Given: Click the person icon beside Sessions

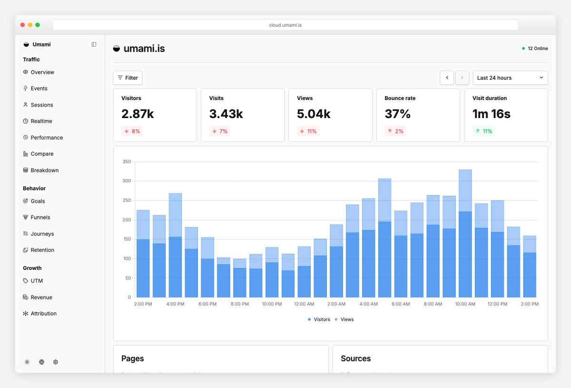Looking at the screenshot, I should 26,105.
